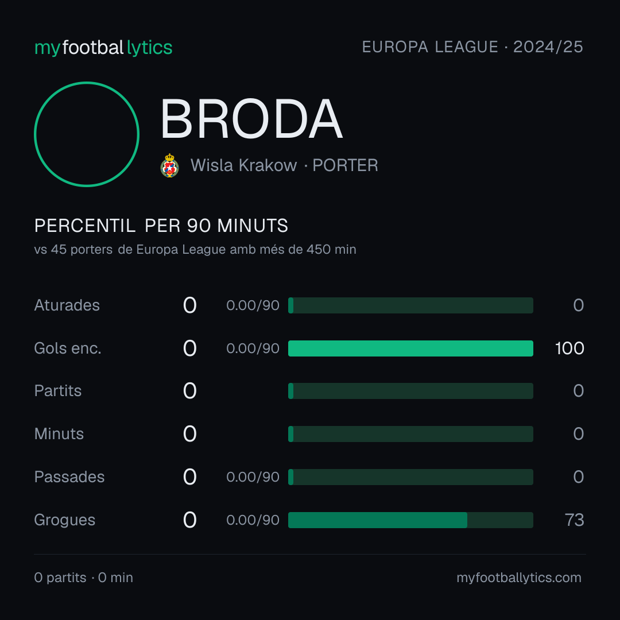Select the BRODA player name heading
Viewport: 620px width, 620px height.
pyautogui.click(x=251, y=119)
